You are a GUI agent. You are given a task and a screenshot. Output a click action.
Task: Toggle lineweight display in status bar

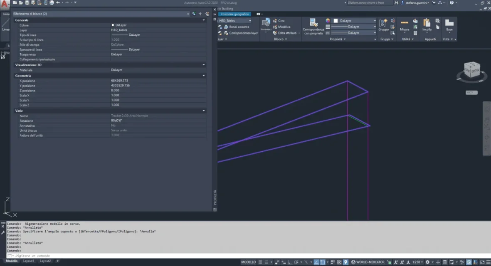click(333, 262)
